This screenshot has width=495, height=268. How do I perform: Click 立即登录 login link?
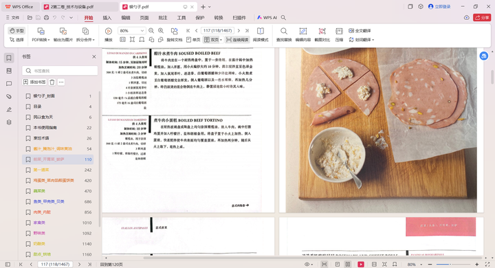439,7
